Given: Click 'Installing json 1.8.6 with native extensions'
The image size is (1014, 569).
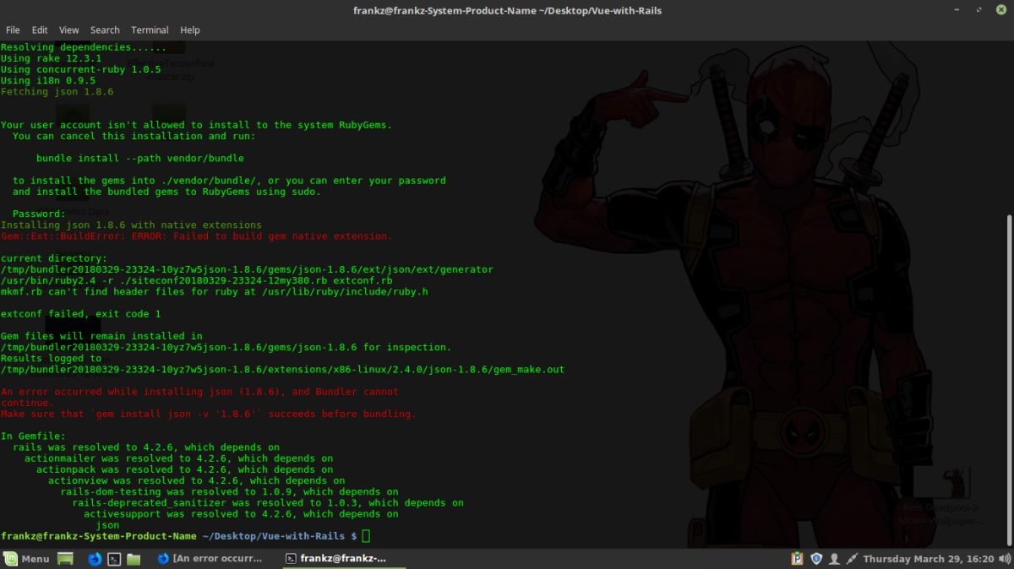Looking at the screenshot, I should [x=131, y=225].
